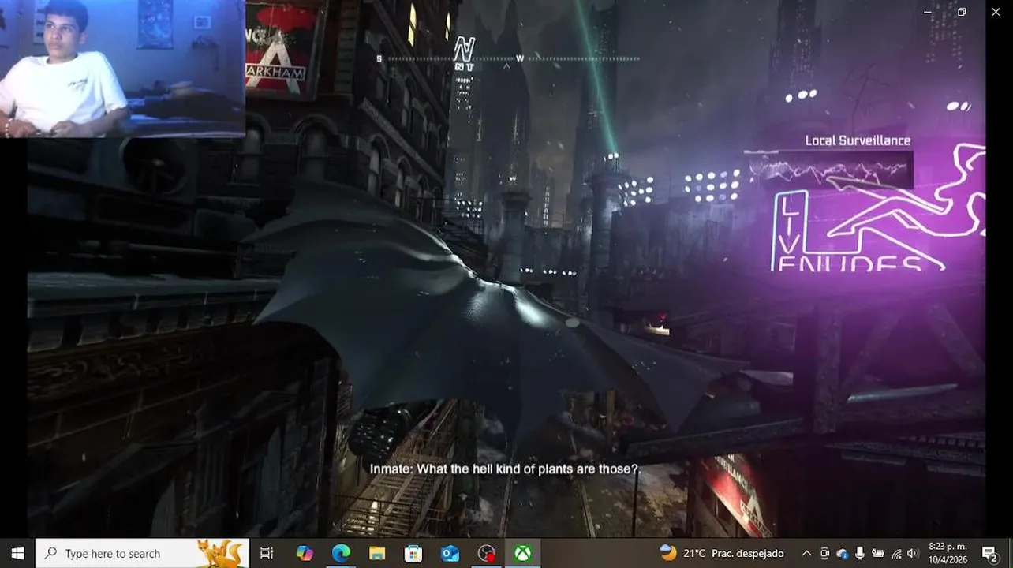Click the Local Surveillance label
Viewport: 1013px width, 568px height.
(x=858, y=140)
